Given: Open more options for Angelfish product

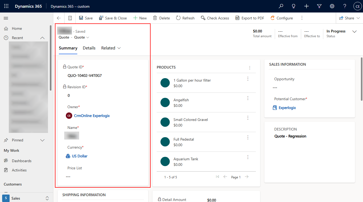Looking at the screenshot, I should 248,98.
